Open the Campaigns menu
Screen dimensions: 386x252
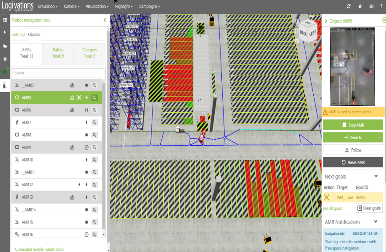tap(150, 6)
